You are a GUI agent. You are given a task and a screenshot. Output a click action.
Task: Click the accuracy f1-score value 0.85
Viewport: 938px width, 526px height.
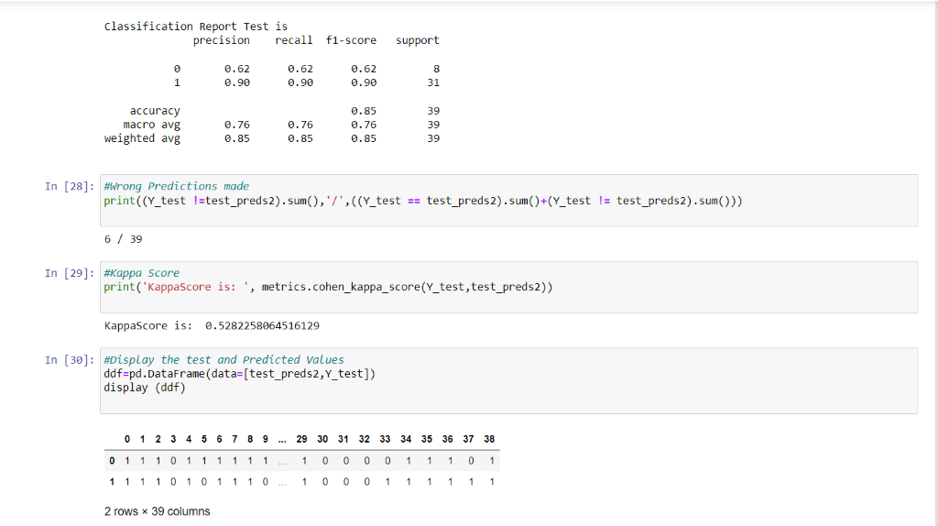364,111
